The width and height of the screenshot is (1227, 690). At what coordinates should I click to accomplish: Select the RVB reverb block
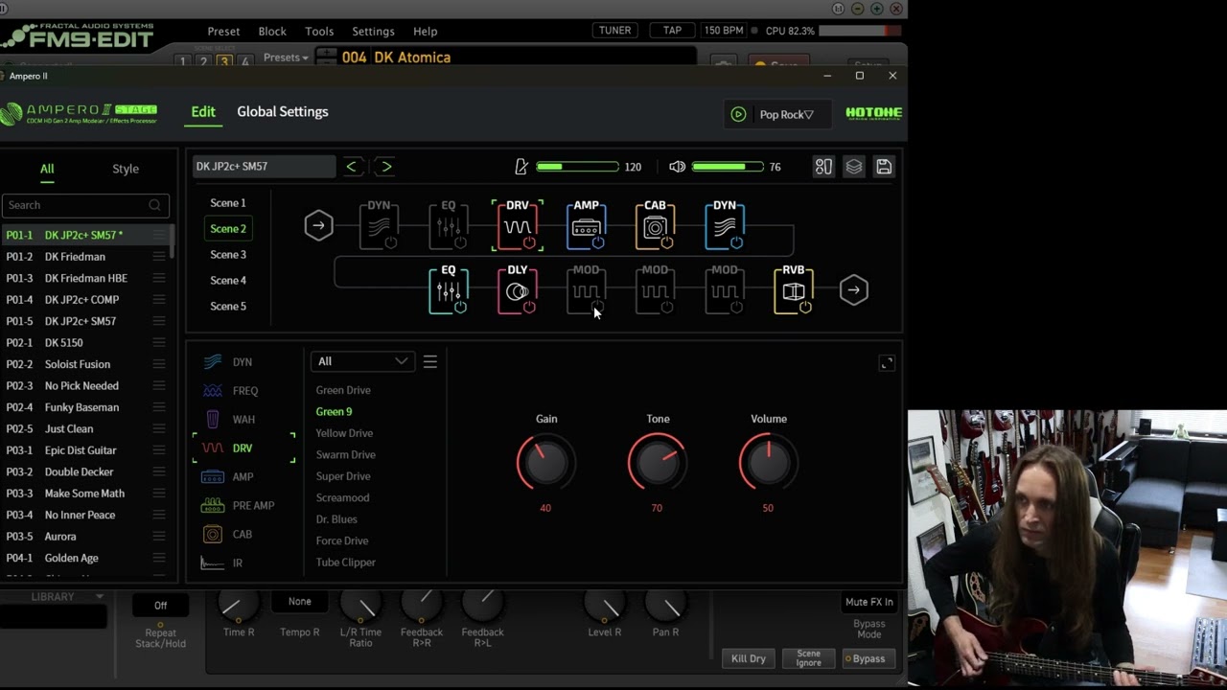[x=793, y=289]
